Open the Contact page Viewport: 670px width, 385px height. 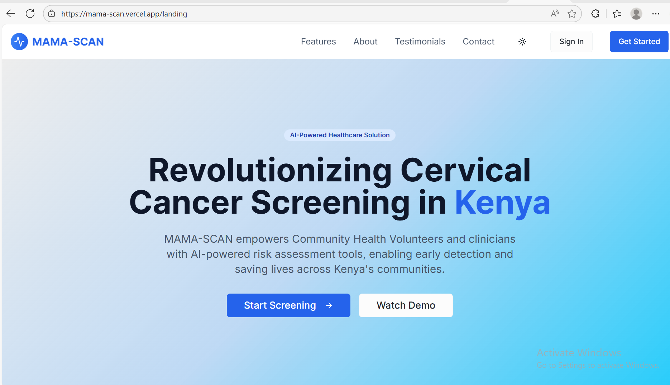pos(478,41)
